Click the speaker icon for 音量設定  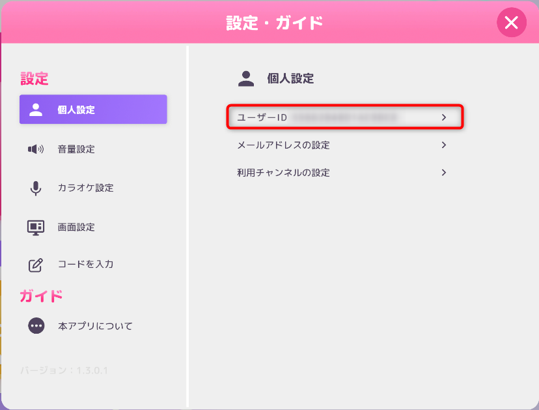click(x=36, y=149)
